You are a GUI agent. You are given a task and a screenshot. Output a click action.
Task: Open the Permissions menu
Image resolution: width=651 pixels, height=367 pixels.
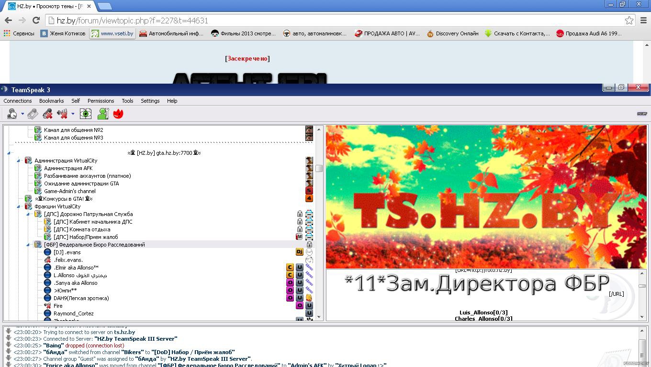tap(101, 101)
